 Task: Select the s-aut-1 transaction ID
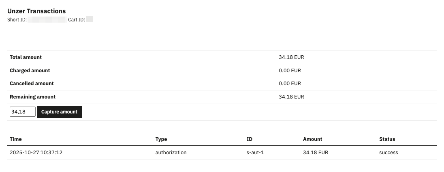(255, 153)
